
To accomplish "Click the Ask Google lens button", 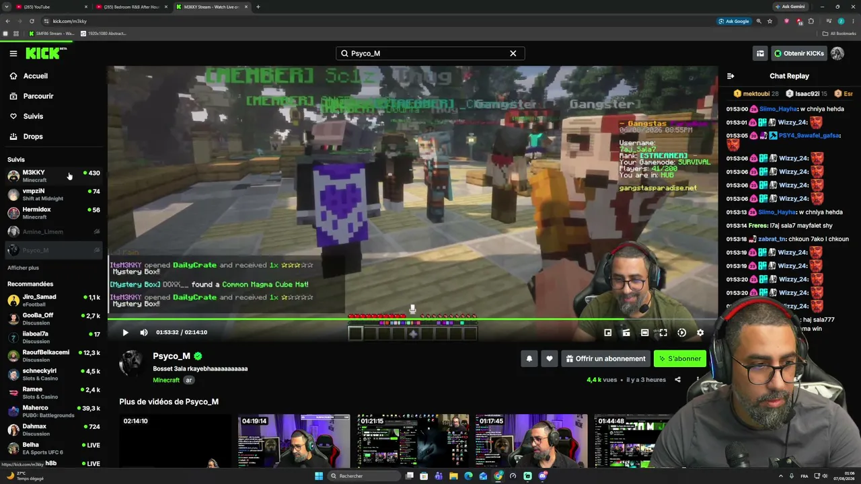I will 734,21.
